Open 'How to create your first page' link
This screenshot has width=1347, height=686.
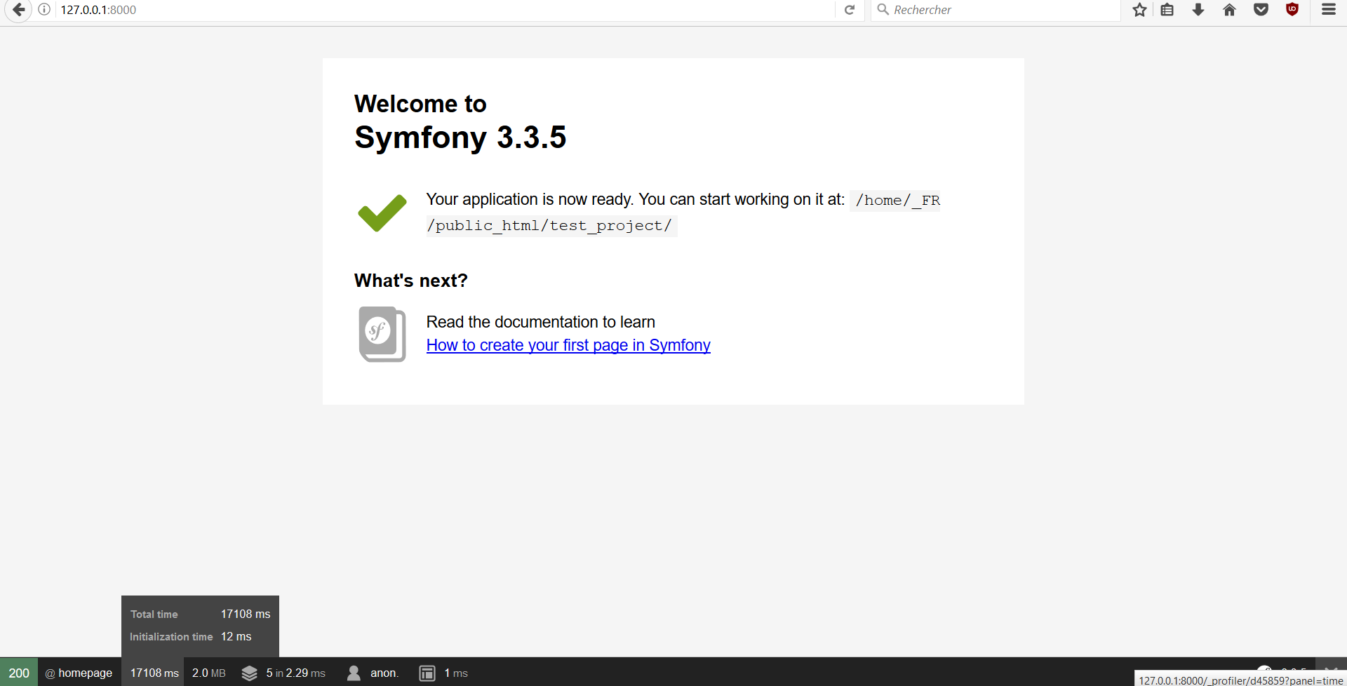tap(568, 345)
